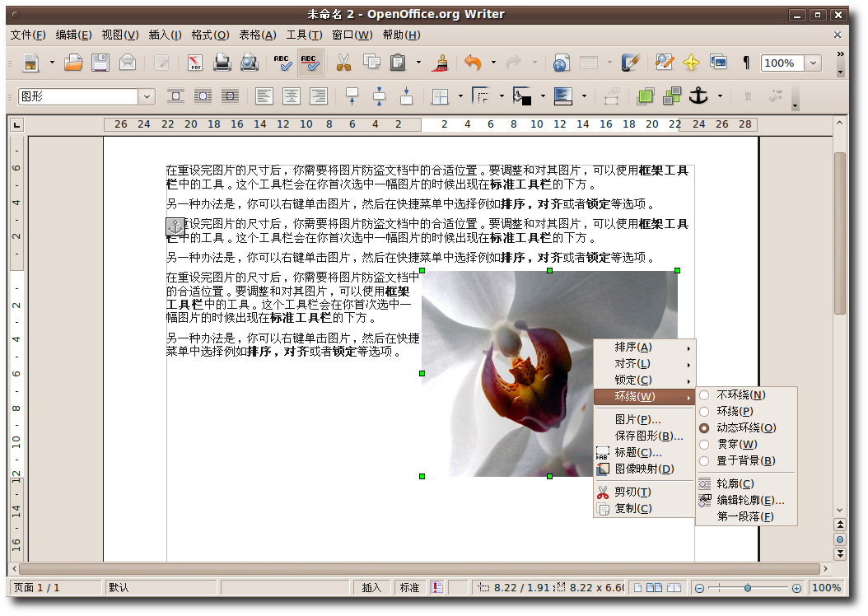
Task: Click the Change Anchor icon in toolbar
Action: click(698, 96)
